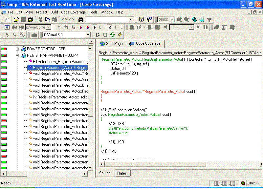Click the Save All diskettes icon
Viewport: 264px width, 189px height.
[x=31, y=20]
